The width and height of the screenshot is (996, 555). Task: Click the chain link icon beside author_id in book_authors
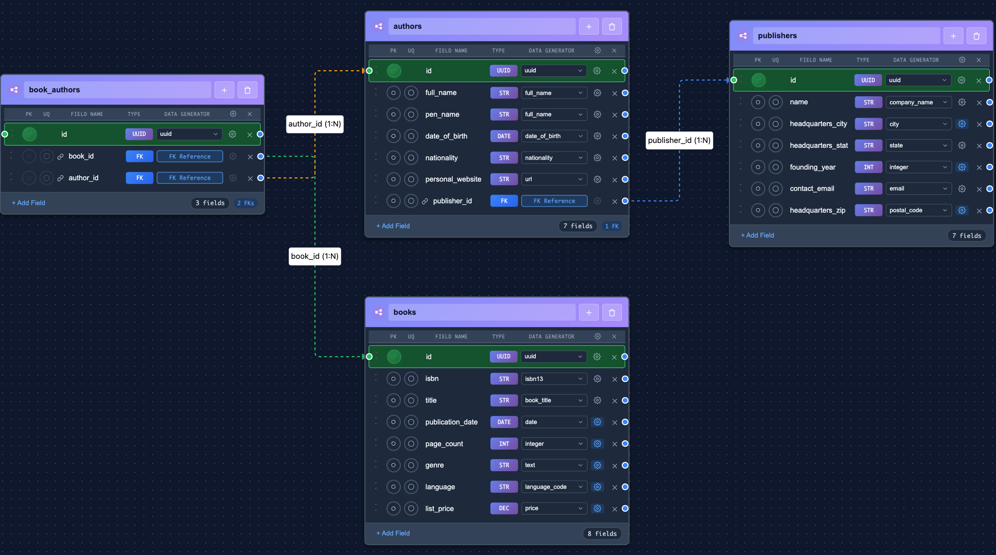60,178
